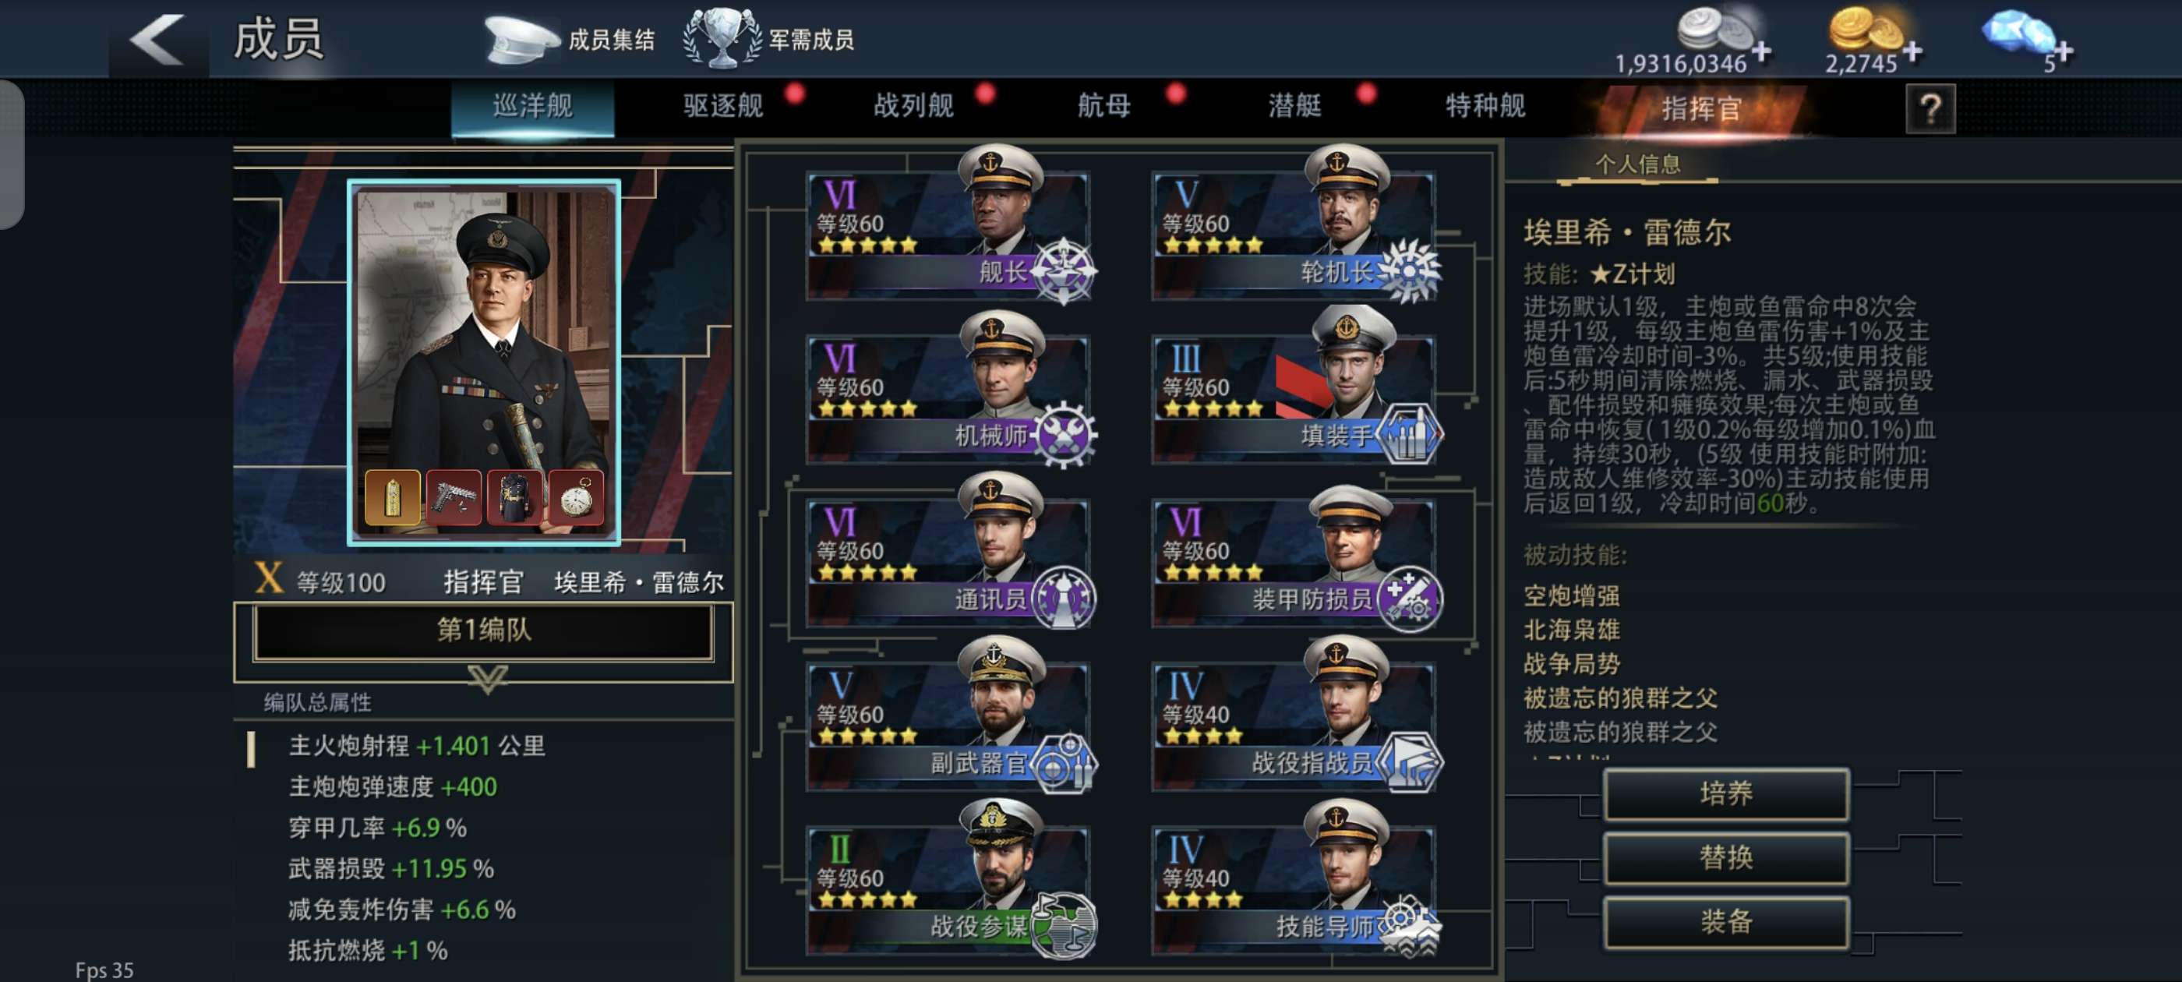Open 军需成员 with the trophy icon
The width and height of the screenshot is (2182, 982).
[x=769, y=39]
